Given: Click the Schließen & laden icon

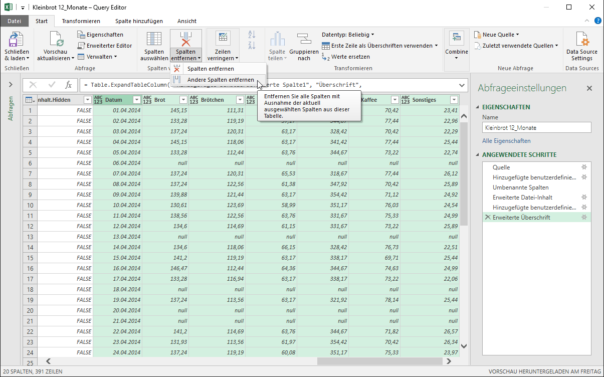Looking at the screenshot, I should click(17, 39).
